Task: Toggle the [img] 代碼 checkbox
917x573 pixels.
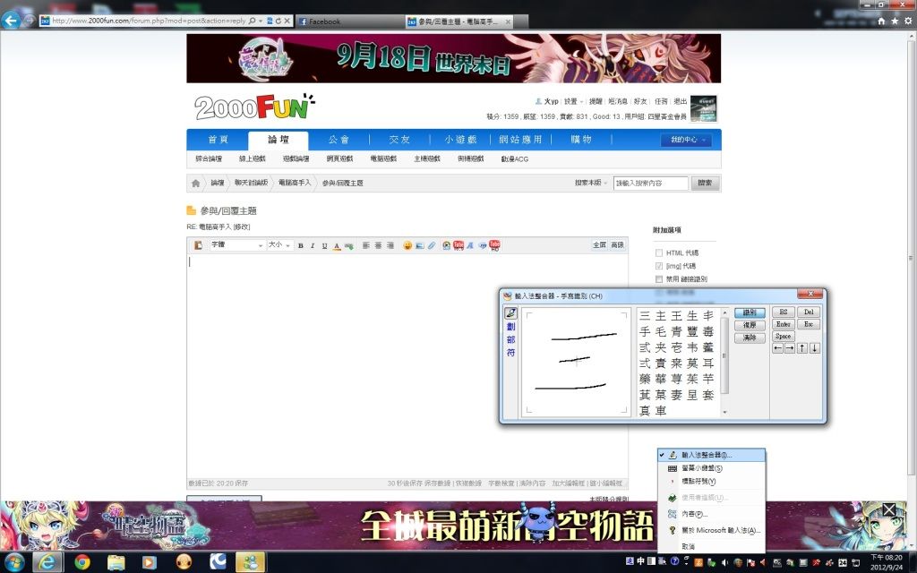Action: 659,266
